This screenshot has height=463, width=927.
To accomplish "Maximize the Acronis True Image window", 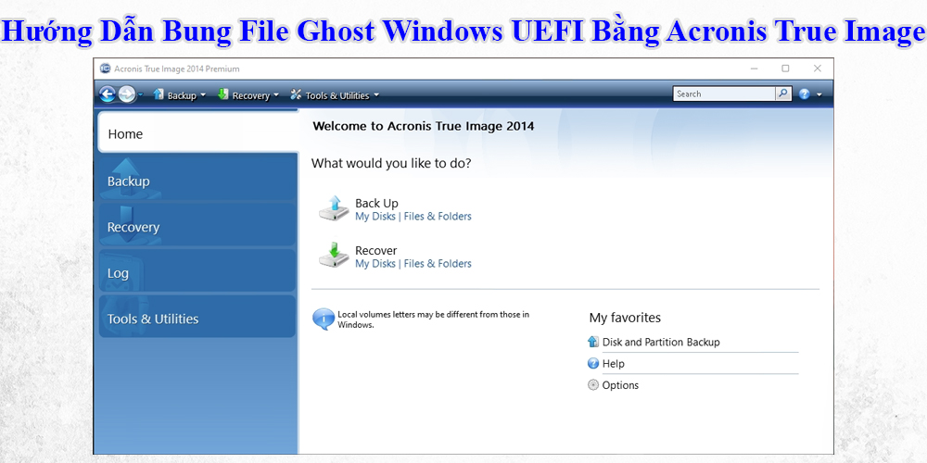I will 785,69.
